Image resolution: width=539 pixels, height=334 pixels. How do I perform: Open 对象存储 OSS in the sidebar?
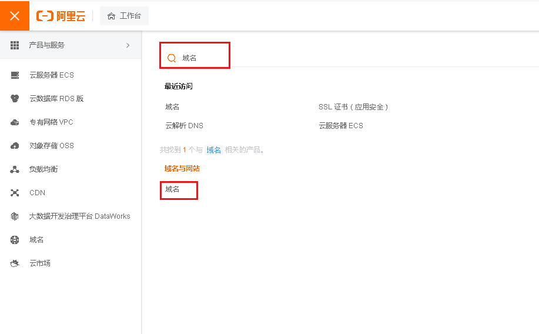click(52, 145)
